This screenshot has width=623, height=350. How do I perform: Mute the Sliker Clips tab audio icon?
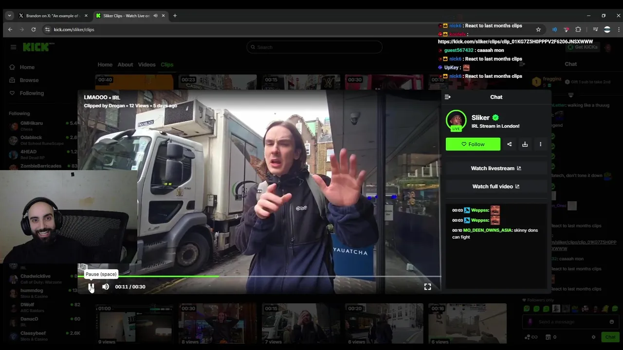[x=156, y=16]
